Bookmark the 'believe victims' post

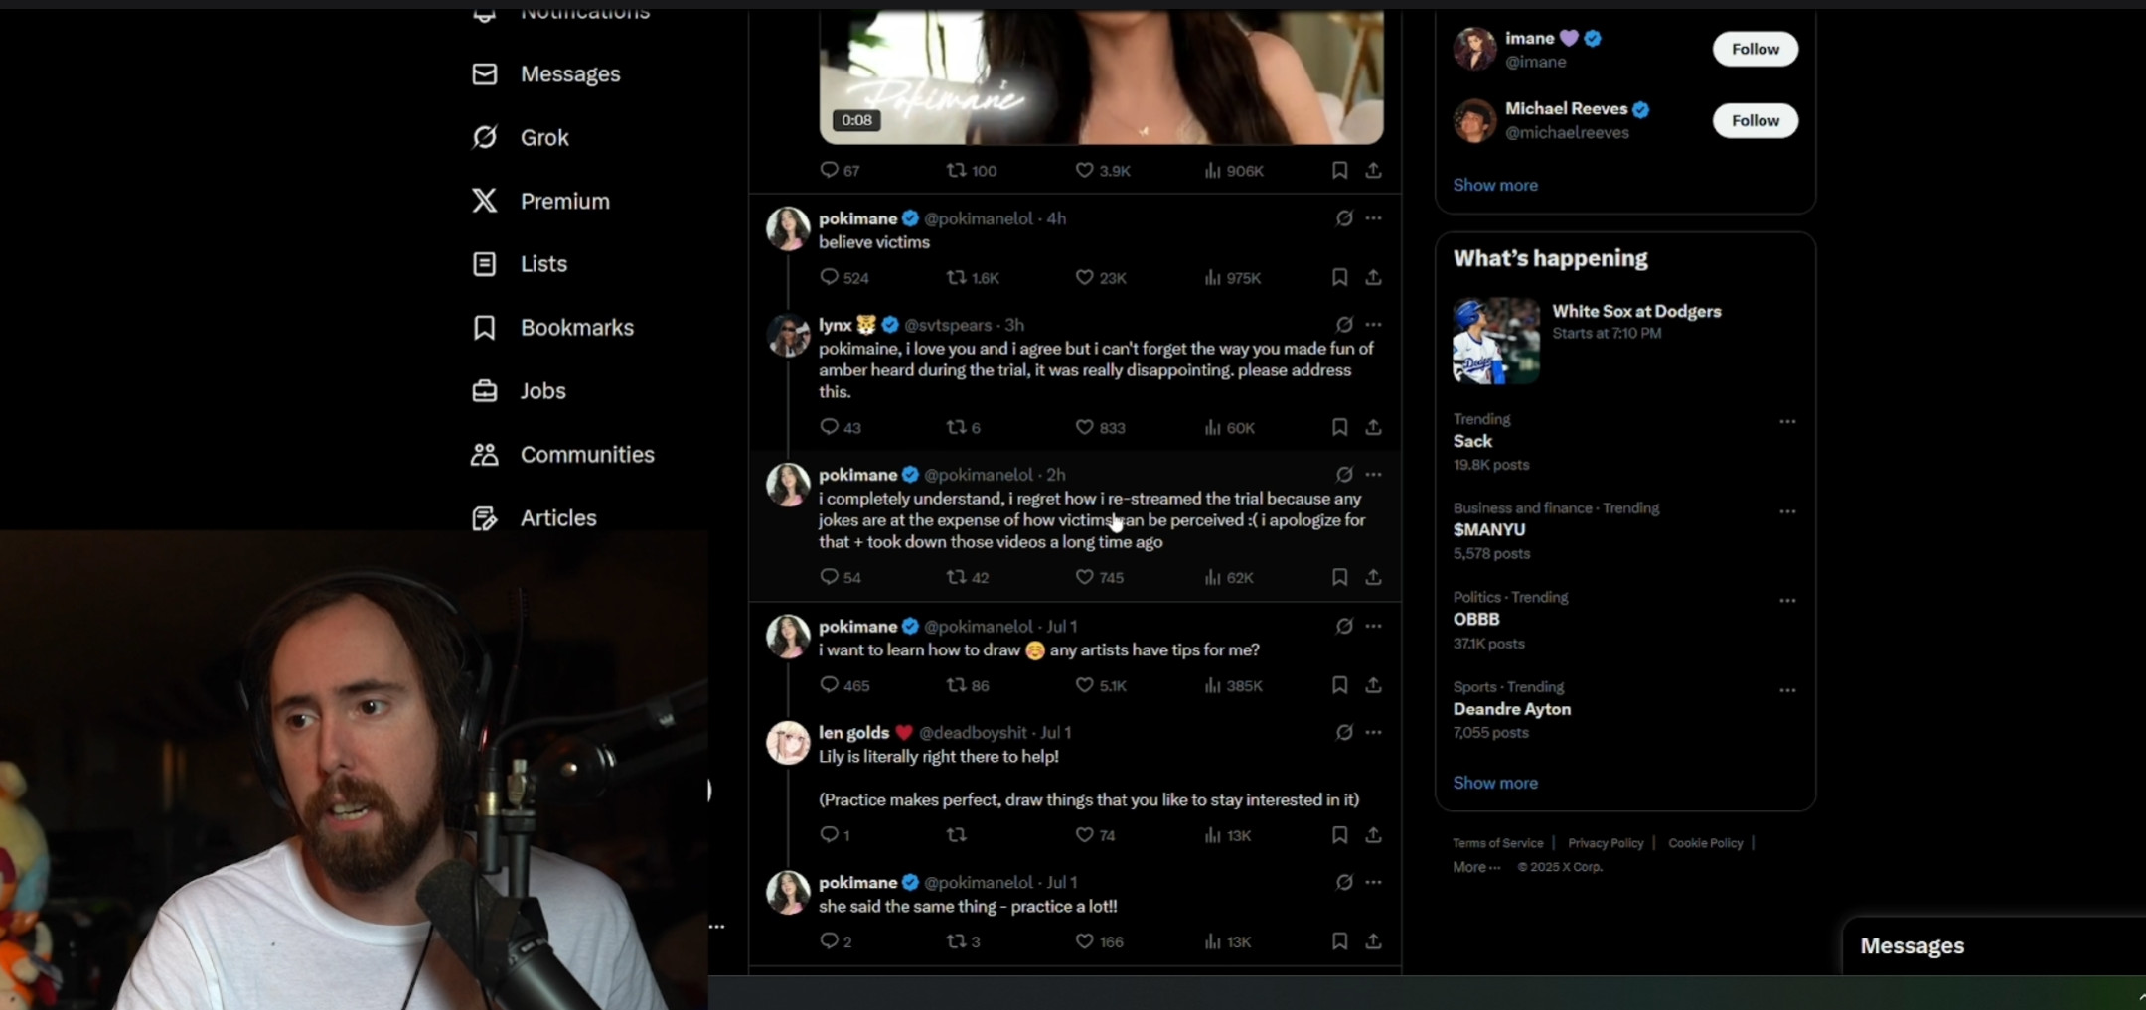click(1339, 277)
